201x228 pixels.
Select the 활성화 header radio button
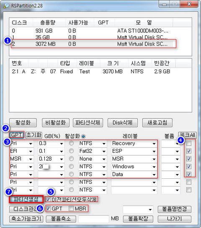pyautogui.click(x=83, y=136)
